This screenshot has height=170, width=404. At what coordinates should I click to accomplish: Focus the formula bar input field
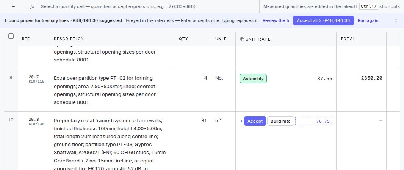pyautogui.click(x=148, y=6)
